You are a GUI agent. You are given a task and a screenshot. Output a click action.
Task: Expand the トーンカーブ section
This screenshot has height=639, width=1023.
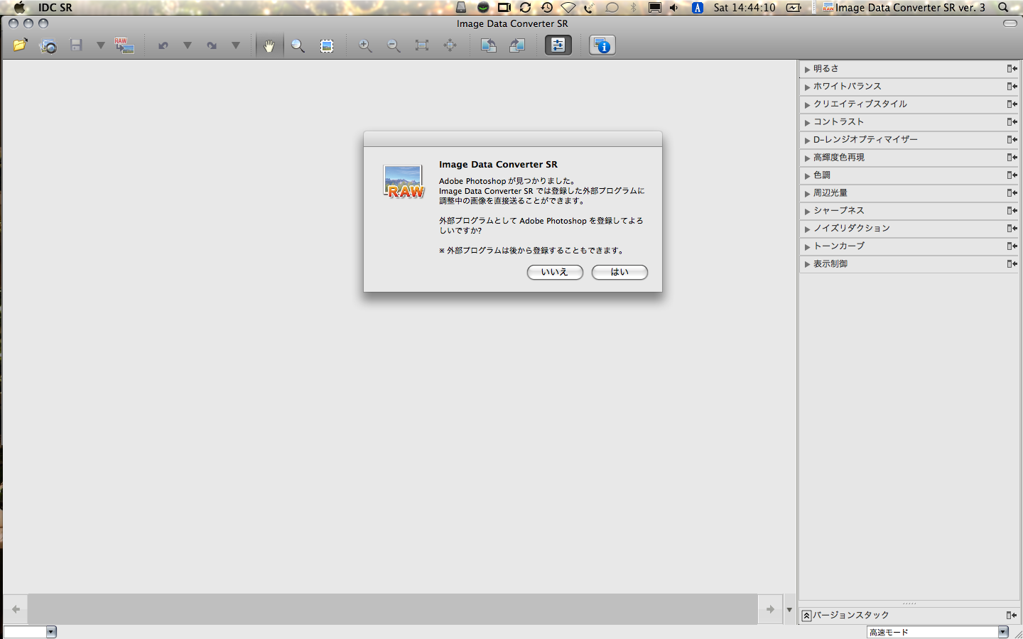807,246
